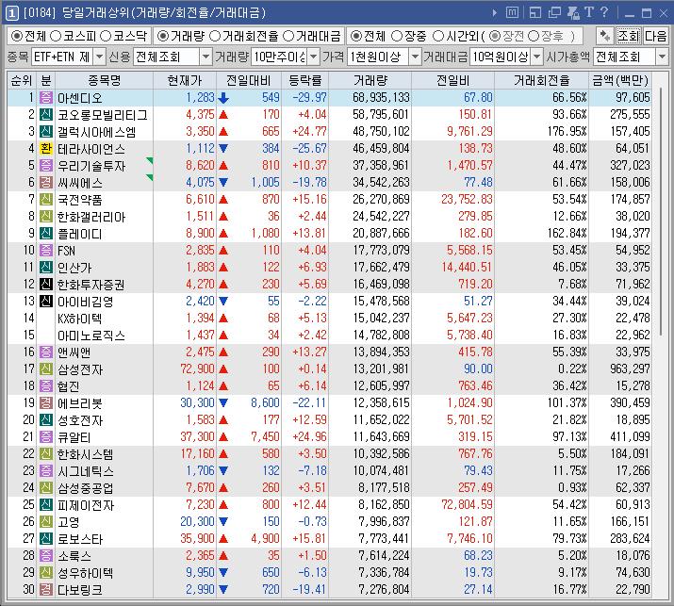The height and width of the screenshot is (606, 674).
Task: Click the 68,935,133 volume of 아센디오
Action: [381, 98]
